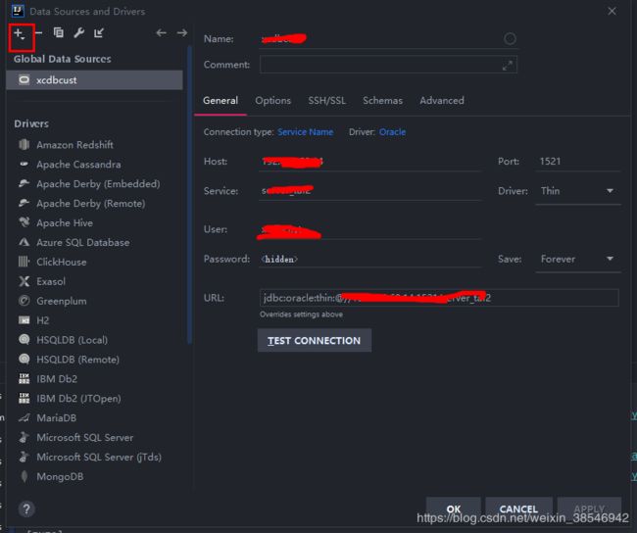Open the Save Forever dropdown
637x533 pixels.
pos(577,259)
